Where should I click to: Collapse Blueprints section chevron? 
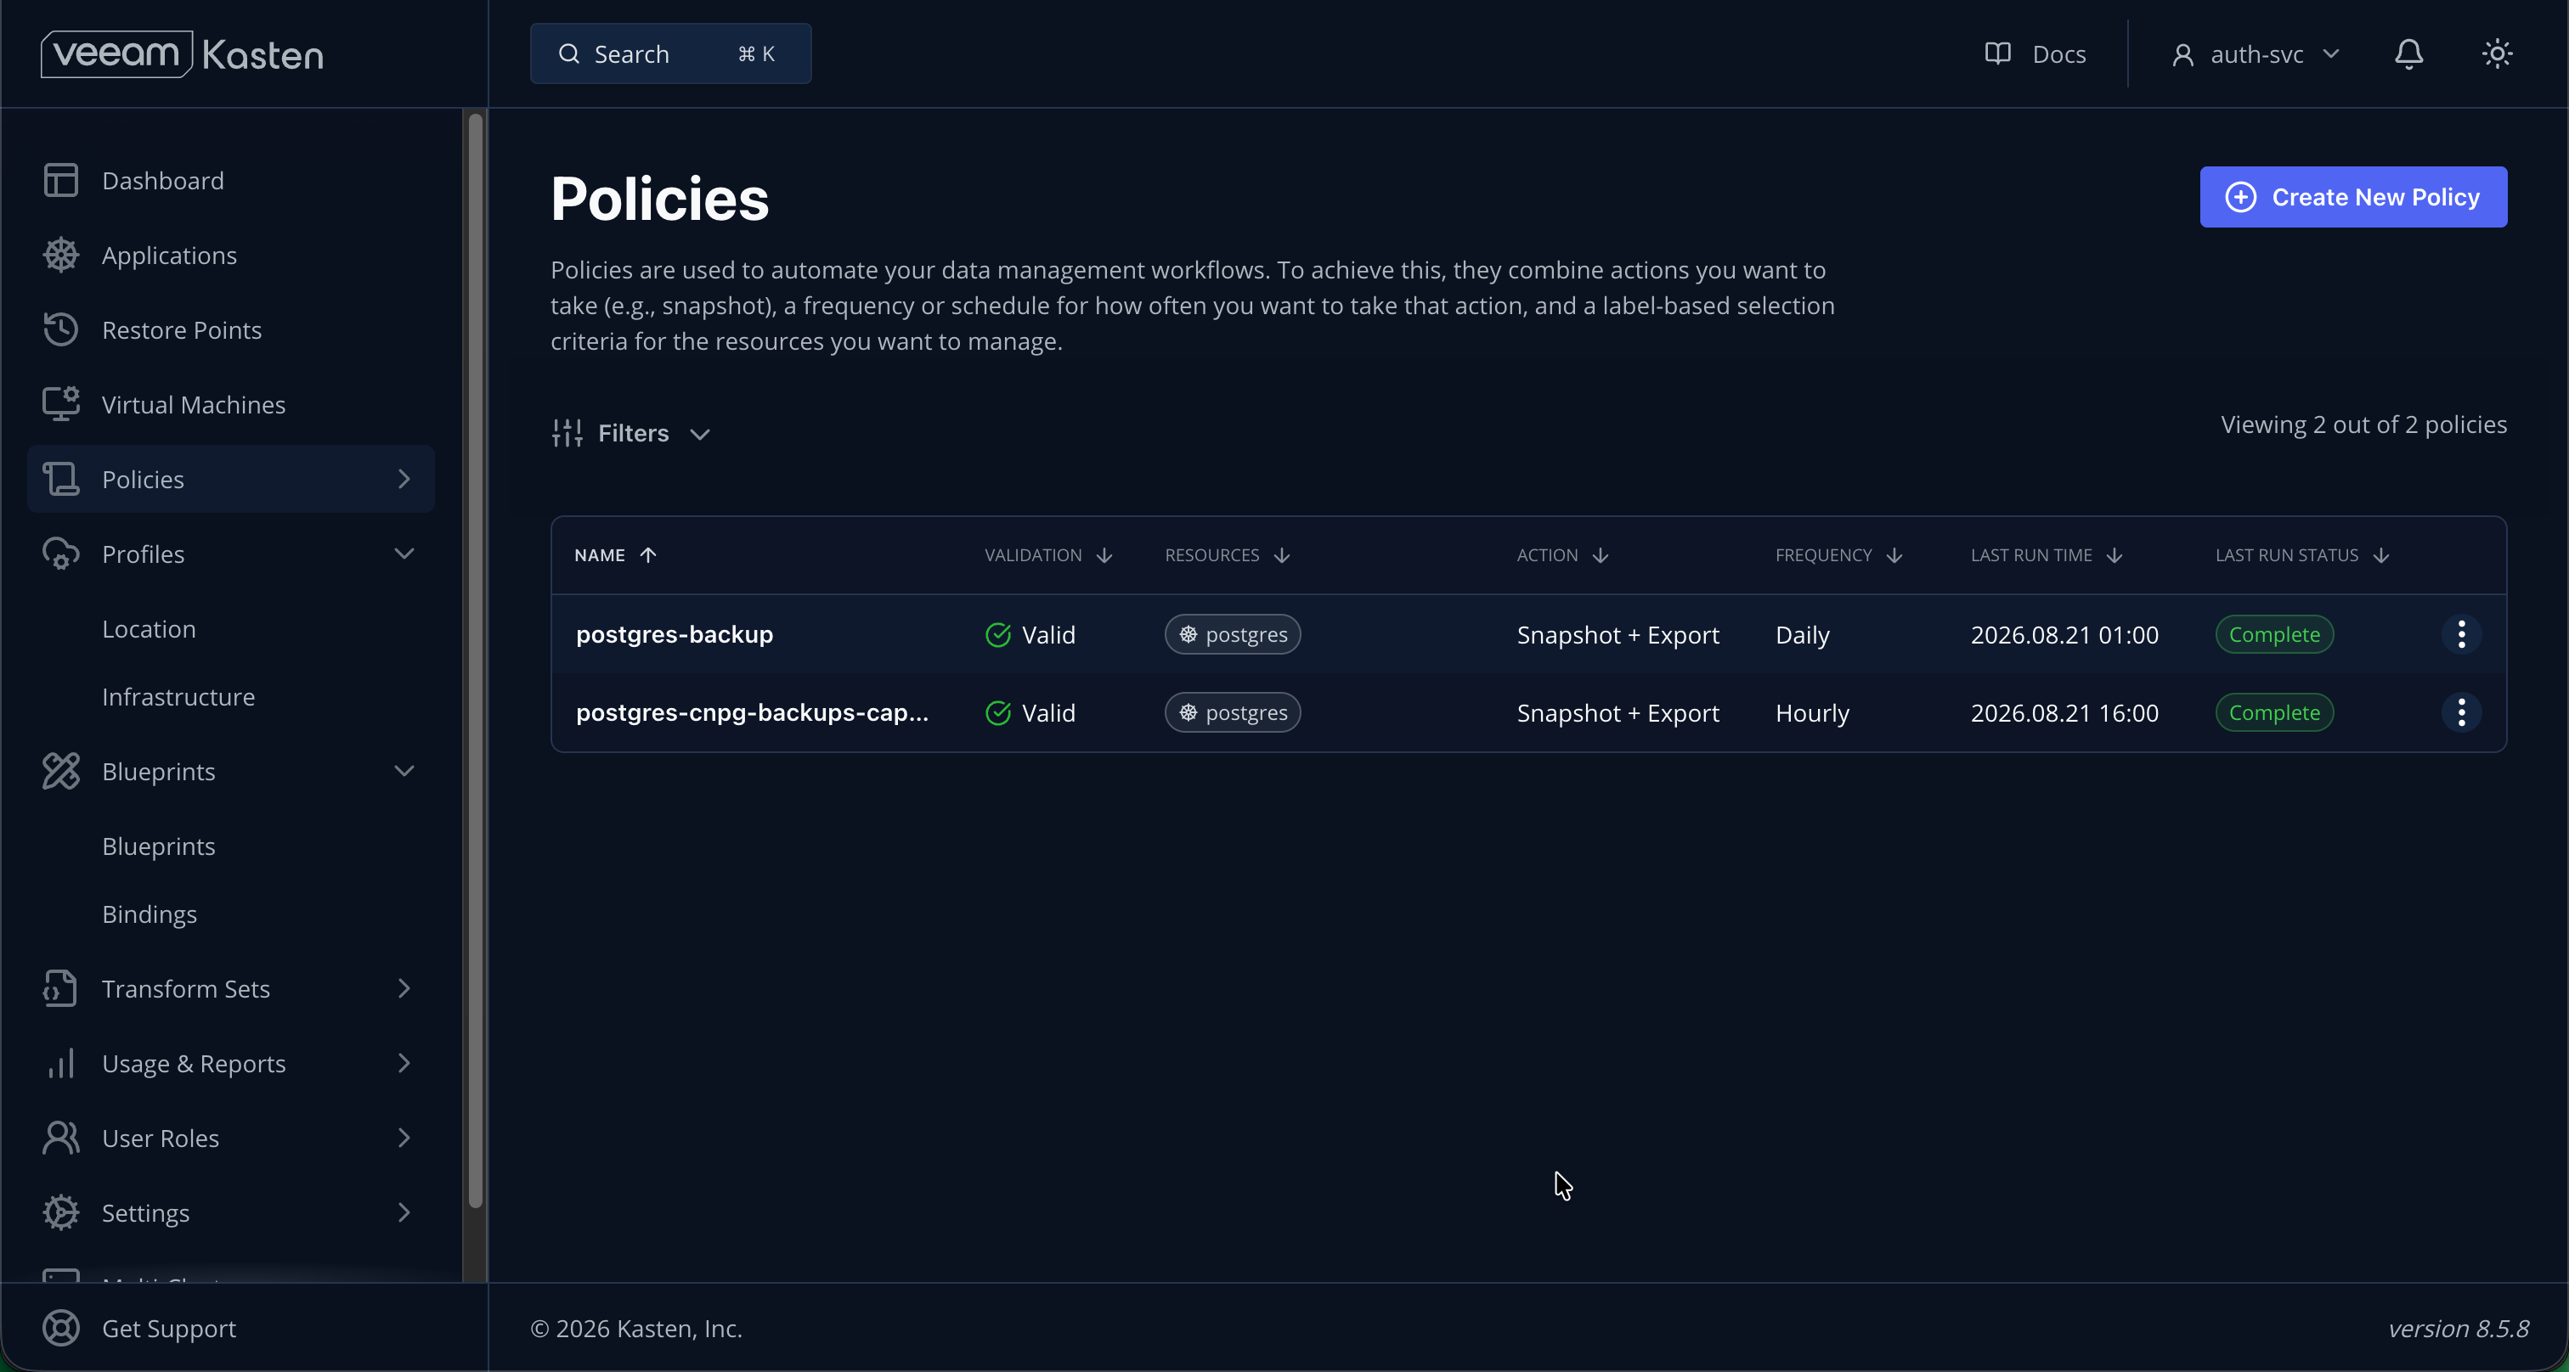pos(404,771)
